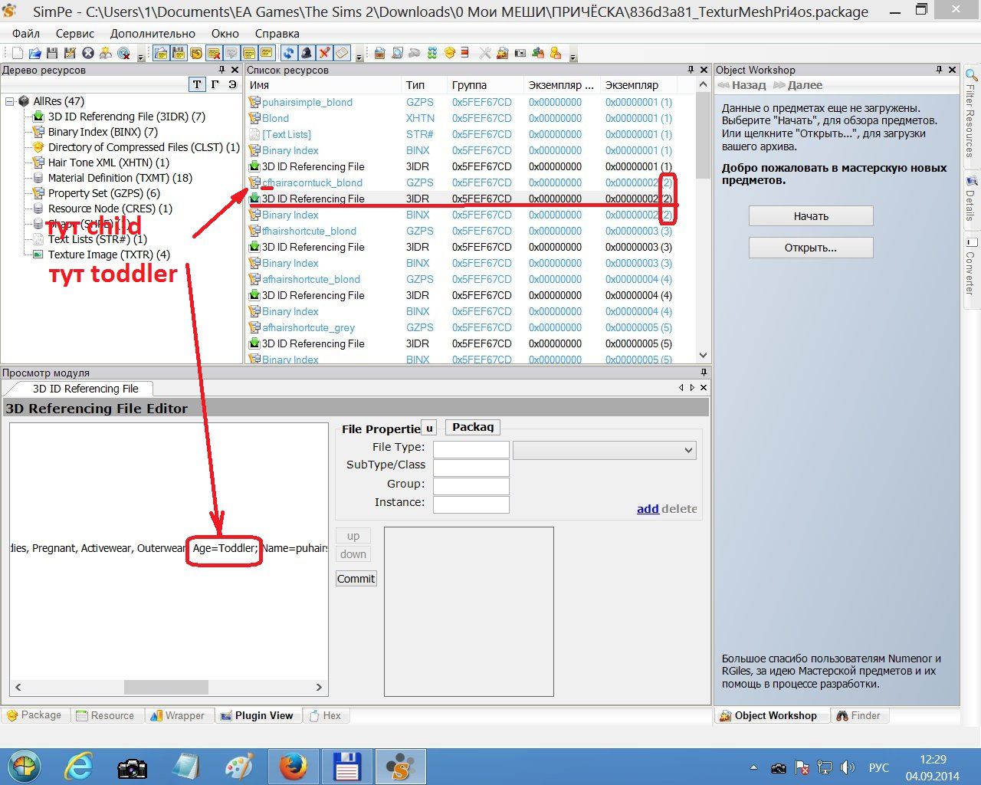The height and width of the screenshot is (785, 981).
Task: Select Resource Node (CRES) (1) node
Action: point(110,209)
